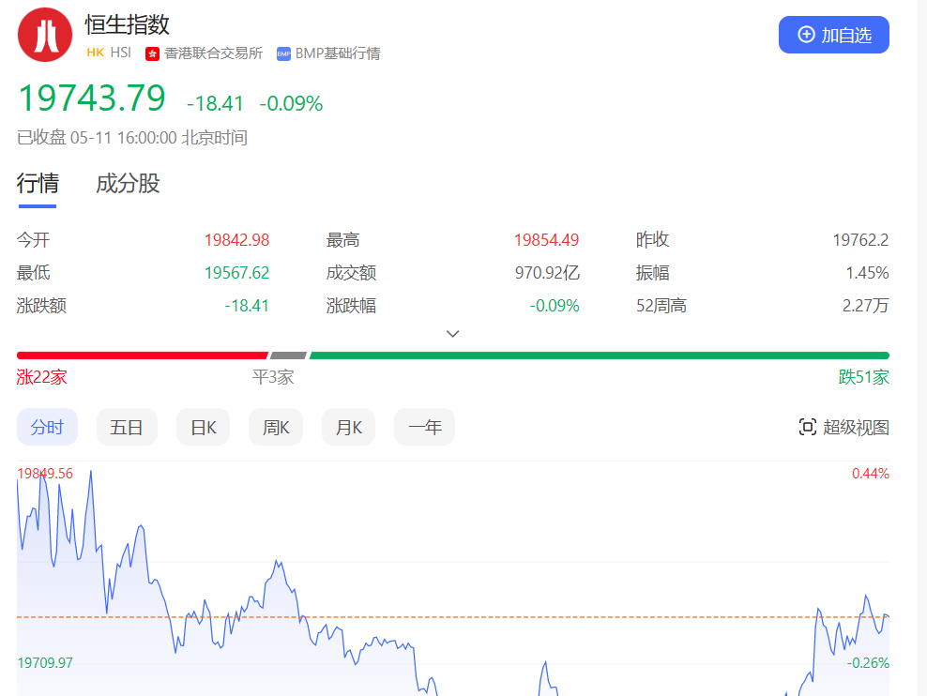Add index to watchlist with 加自选

tap(833, 35)
